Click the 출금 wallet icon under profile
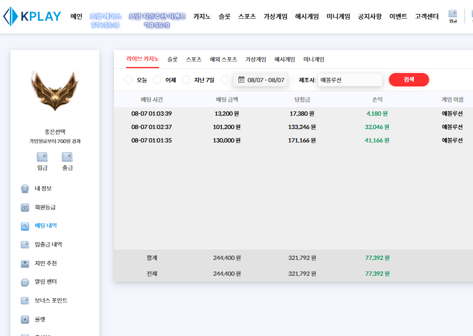473x336 pixels. [x=67, y=157]
